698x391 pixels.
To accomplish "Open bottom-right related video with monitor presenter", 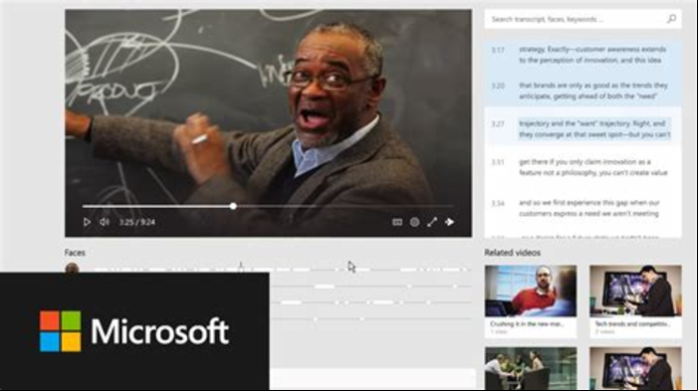I will click(635, 369).
